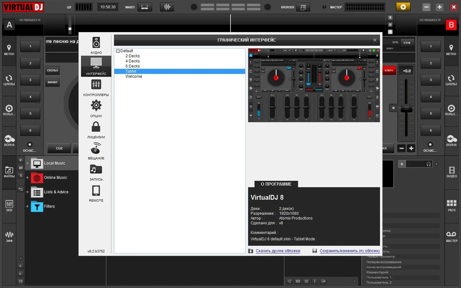
Task: Click the Мастер knob in top bar
Action: click(x=324, y=7)
